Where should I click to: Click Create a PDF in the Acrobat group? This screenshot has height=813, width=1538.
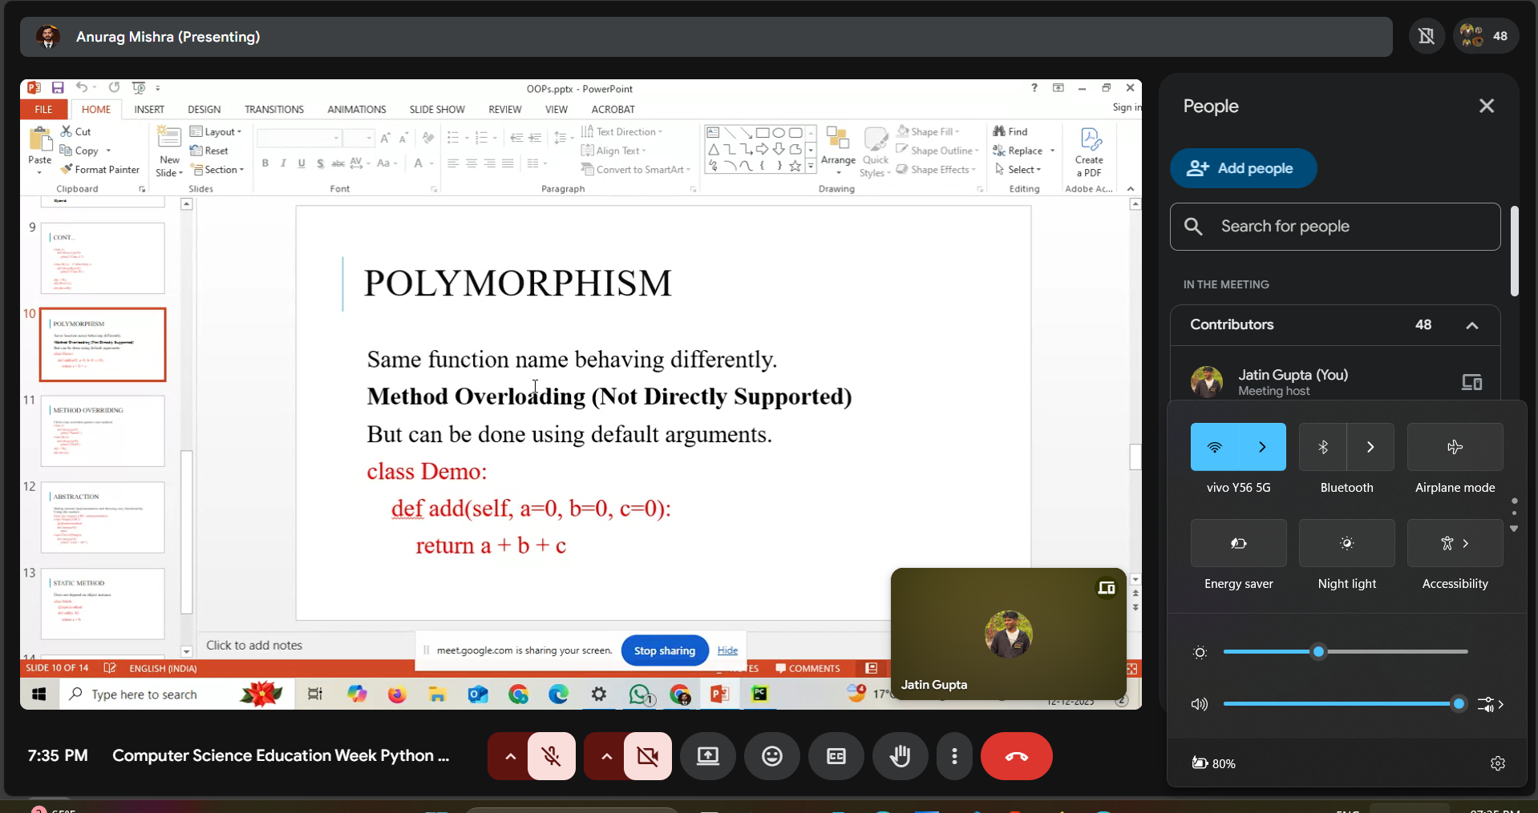click(1089, 152)
